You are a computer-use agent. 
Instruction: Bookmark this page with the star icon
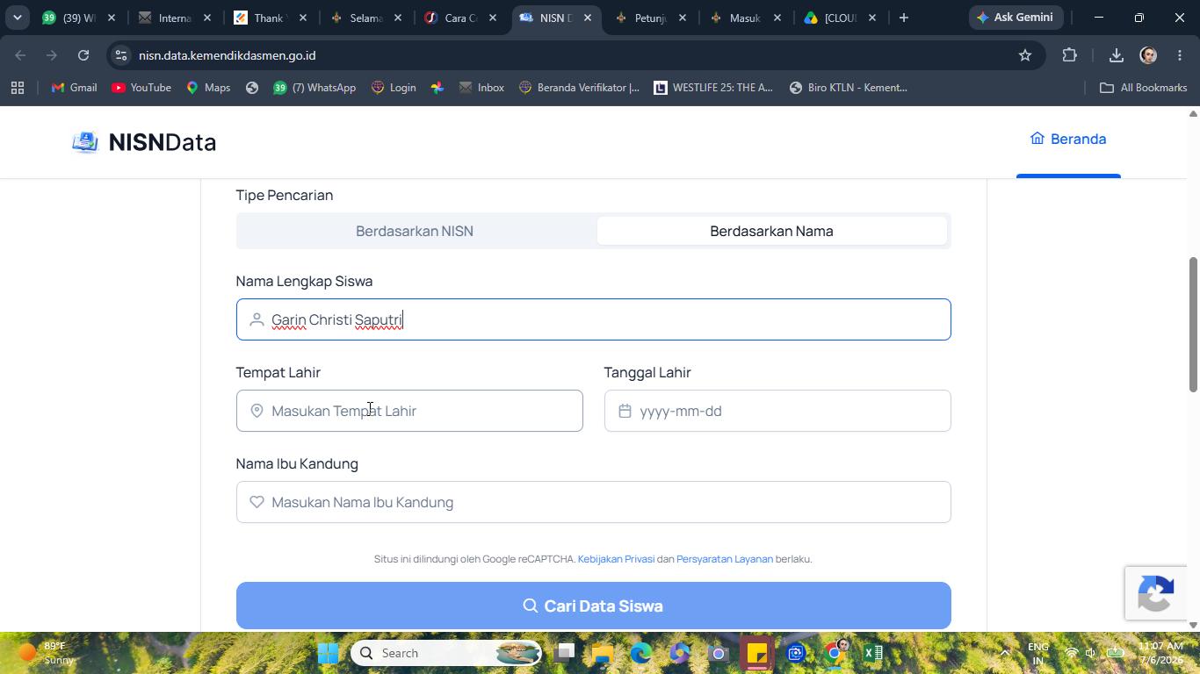1024,55
